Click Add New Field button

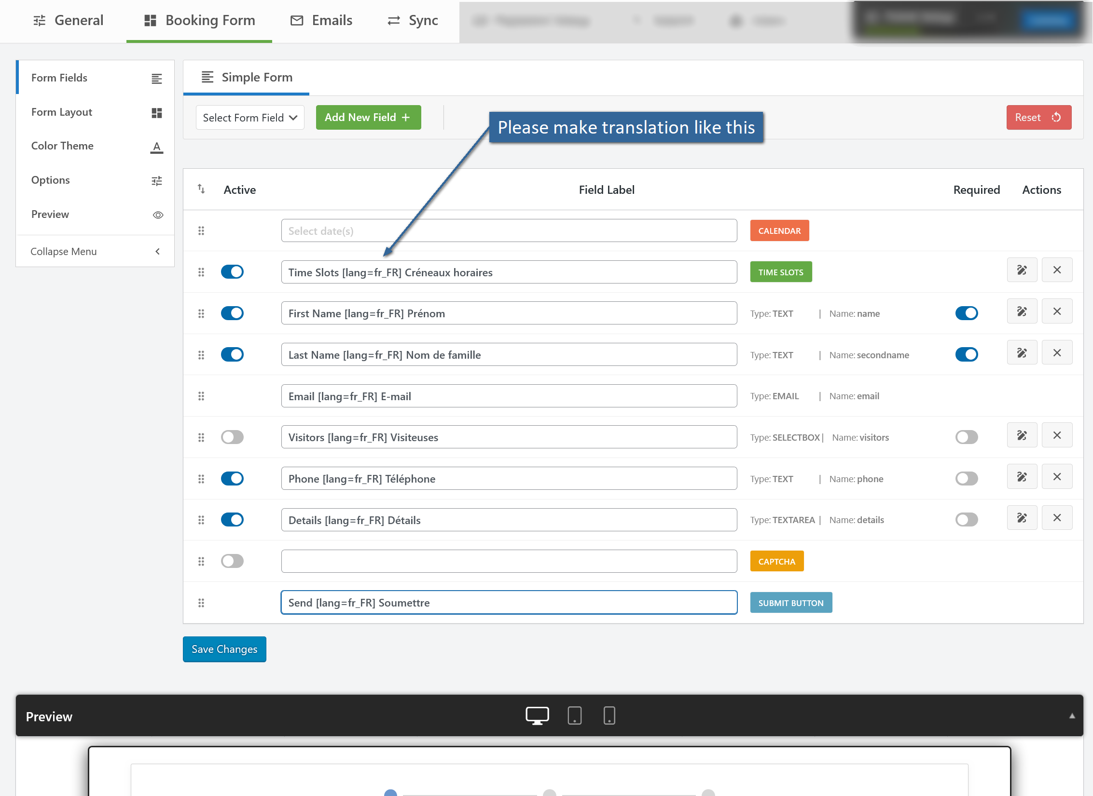tap(368, 118)
